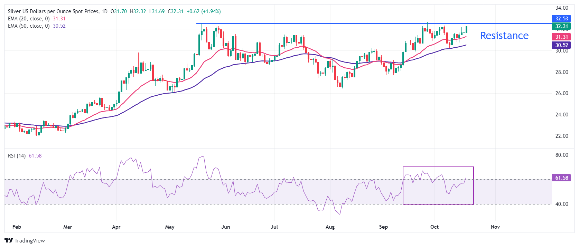Click the pink 31.31 EMA price tag
The height and width of the screenshot is (248, 579).
coord(561,37)
